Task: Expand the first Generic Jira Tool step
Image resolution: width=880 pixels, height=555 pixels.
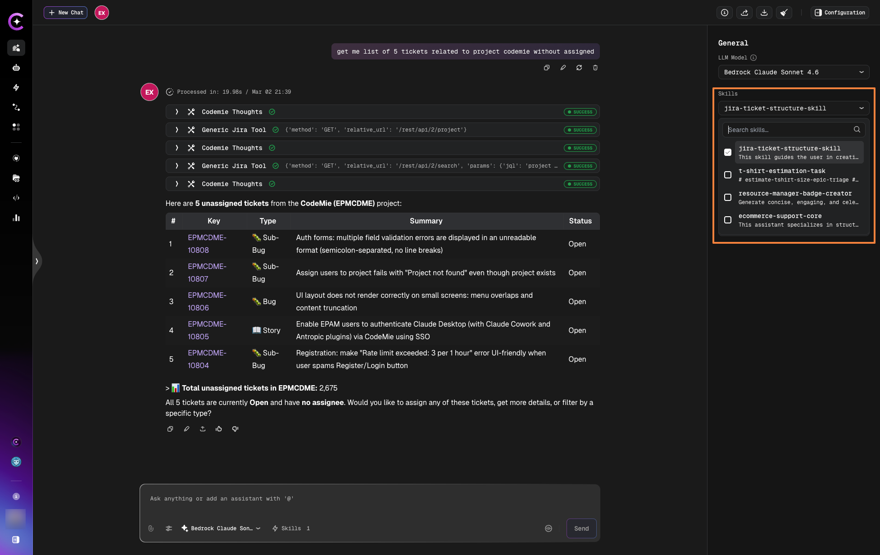Action: [x=177, y=130]
